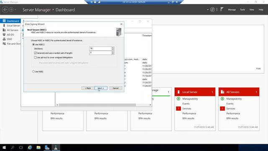Click the DNS Manager scroll left arrow
The height and width of the screenshot is (151, 268).
57,105
